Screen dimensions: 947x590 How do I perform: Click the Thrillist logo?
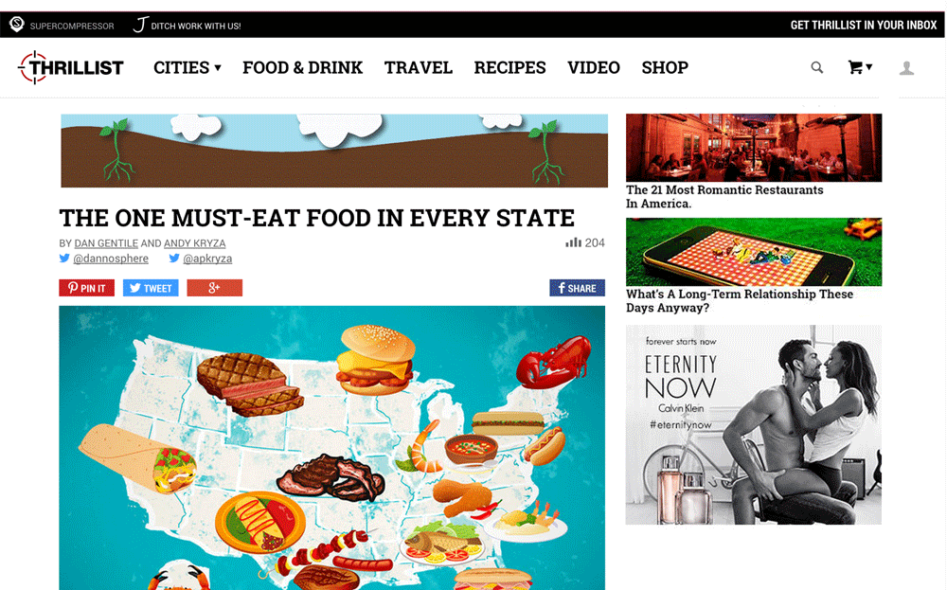click(71, 67)
